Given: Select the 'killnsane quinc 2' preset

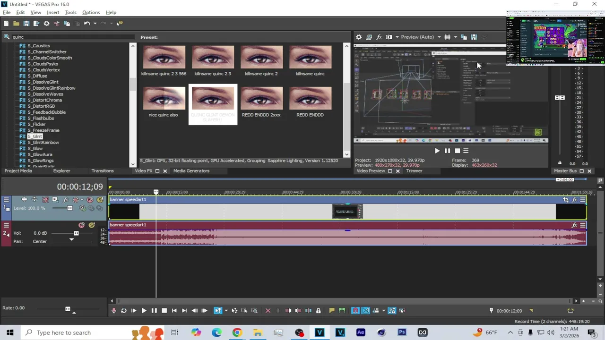Looking at the screenshot, I should point(261,61).
